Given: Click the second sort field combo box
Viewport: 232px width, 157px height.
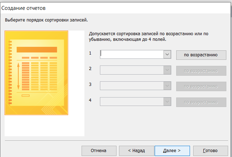Looking at the screenshot, I should point(131,70).
